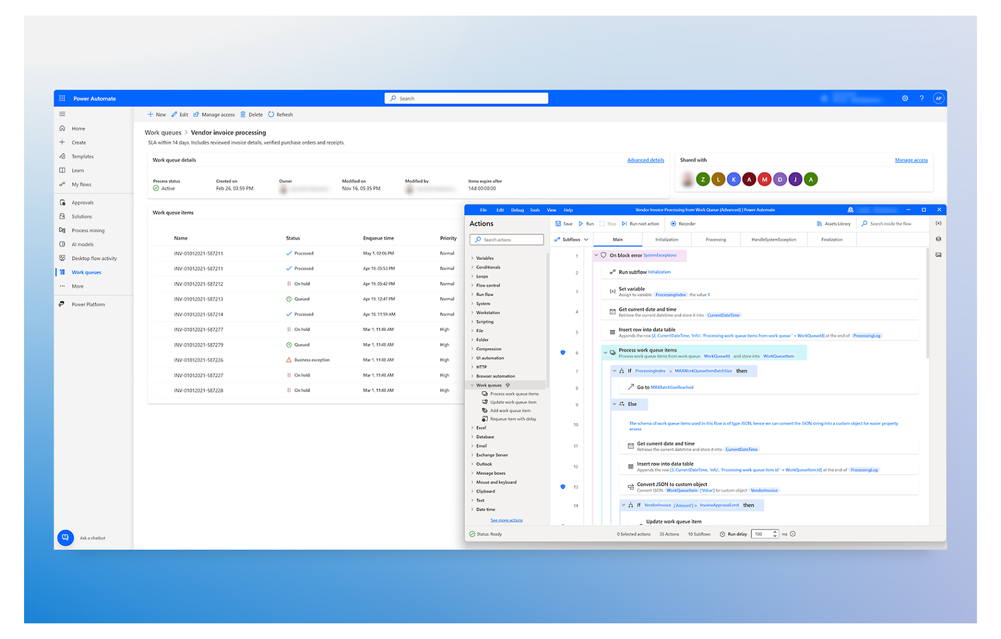This screenshot has width=1001, height=639.
Task: Switch to the Finalization subflow tab
Action: (832, 239)
